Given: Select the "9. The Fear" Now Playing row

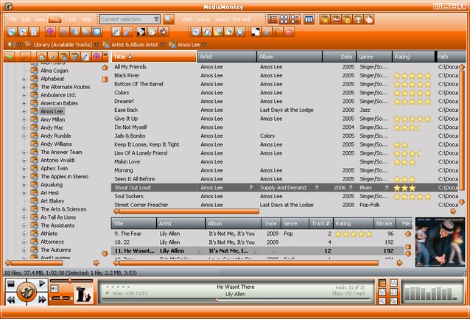Looking at the screenshot, I should [x=258, y=234].
